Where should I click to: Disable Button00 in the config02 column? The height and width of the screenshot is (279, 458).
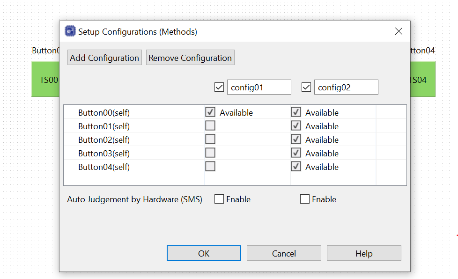(x=296, y=112)
